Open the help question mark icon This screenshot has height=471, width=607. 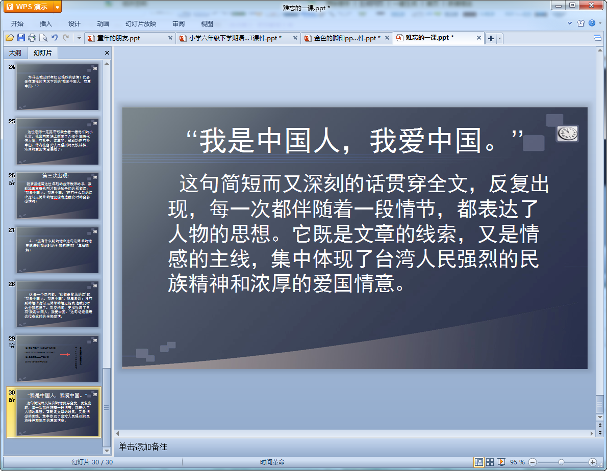tap(592, 23)
